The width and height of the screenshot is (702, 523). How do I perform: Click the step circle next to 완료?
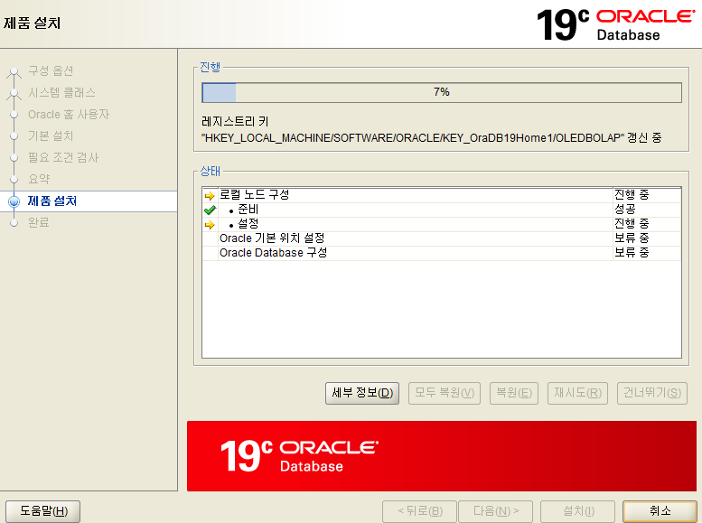coord(14,222)
